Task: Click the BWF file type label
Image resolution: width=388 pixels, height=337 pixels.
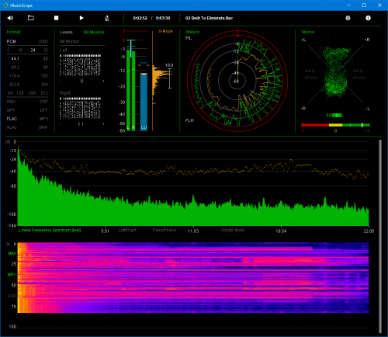Action: tap(43, 127)
